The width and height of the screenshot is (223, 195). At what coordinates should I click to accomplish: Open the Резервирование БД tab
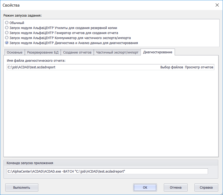[x=43, y=53]
